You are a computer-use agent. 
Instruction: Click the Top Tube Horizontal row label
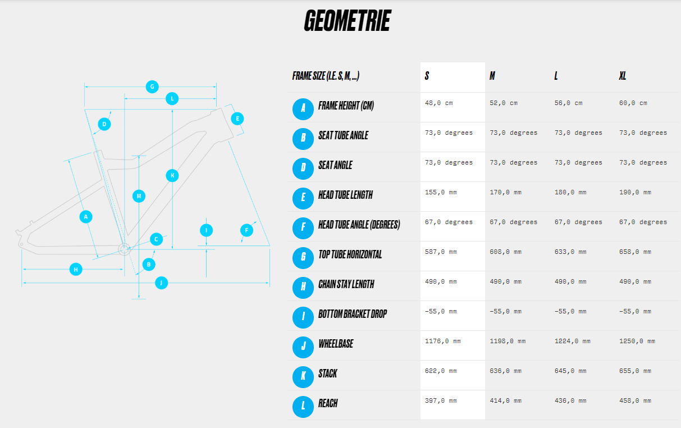[x=350, y=254]
